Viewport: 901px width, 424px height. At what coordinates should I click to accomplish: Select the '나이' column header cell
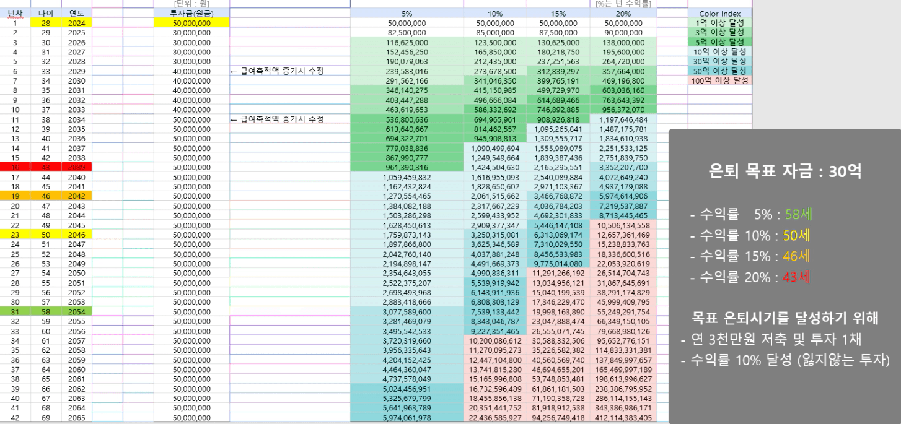(46, 14)
